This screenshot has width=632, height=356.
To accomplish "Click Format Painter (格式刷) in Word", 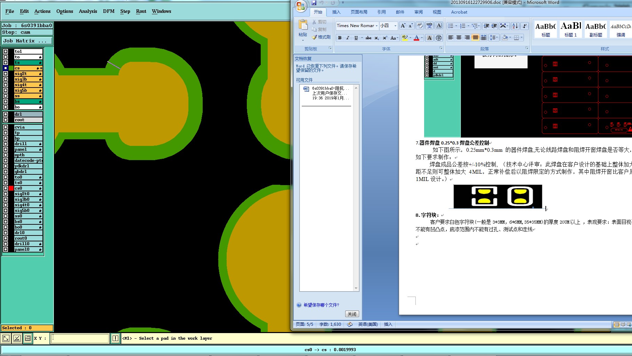I will 321,37.
